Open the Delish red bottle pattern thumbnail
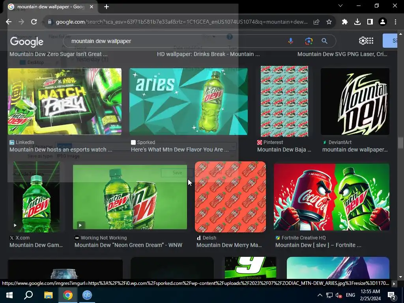This screenshot has width=404, height=303. click(230, 197)
